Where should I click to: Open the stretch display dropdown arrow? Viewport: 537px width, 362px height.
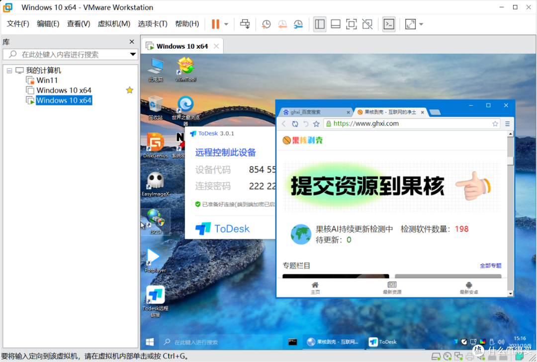[x=421, y=24]
